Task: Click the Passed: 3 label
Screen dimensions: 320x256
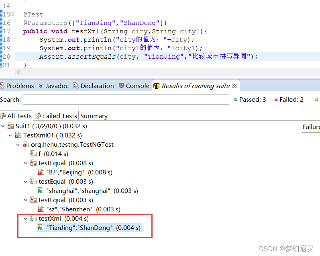Action: pyautogui.click(x=253, y=100)
